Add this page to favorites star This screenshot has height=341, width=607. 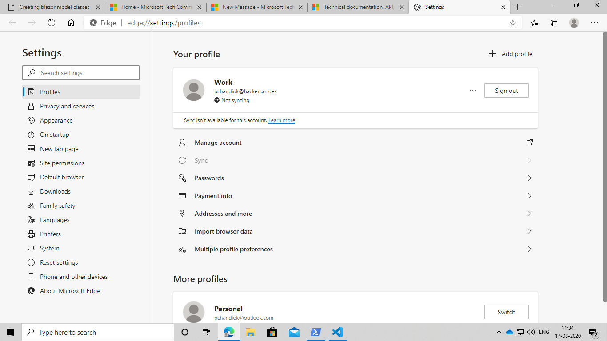pos(513,23)
